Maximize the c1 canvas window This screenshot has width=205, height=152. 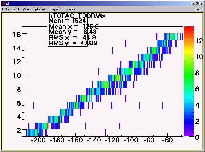[197, 3]
